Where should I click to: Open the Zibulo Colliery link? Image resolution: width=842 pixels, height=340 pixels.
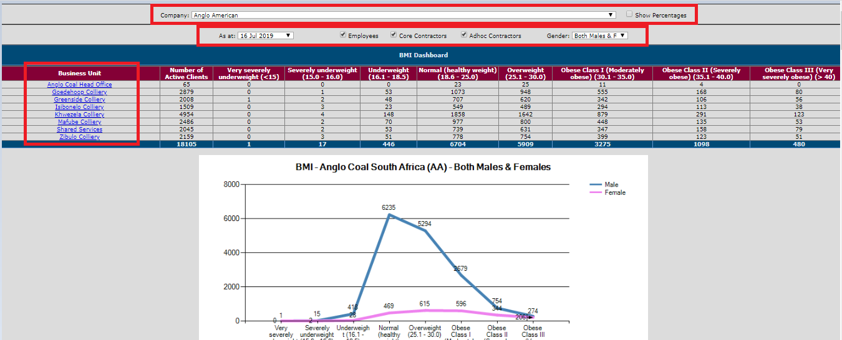tap(80, 137)
